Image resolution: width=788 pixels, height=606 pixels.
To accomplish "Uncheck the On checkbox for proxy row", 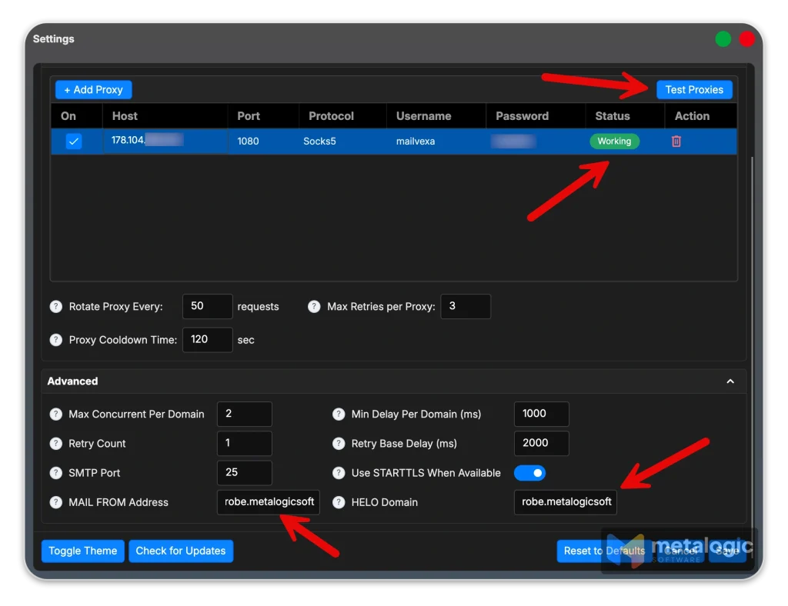I will [73, 141].
